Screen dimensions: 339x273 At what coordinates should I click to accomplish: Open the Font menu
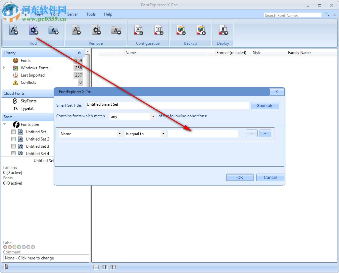click(55, 14)
